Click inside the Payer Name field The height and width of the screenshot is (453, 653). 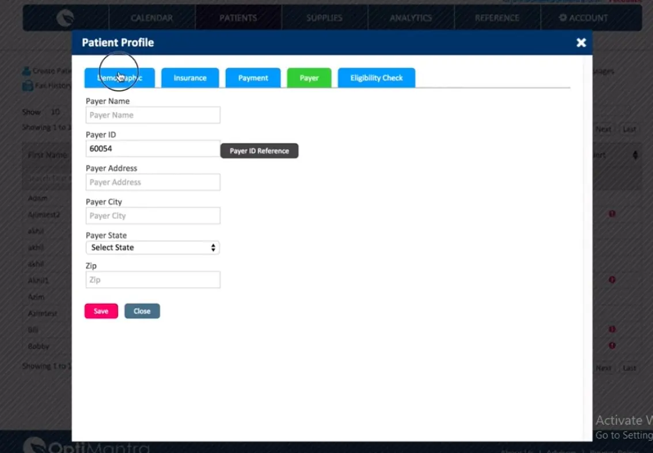coord(153,115)
